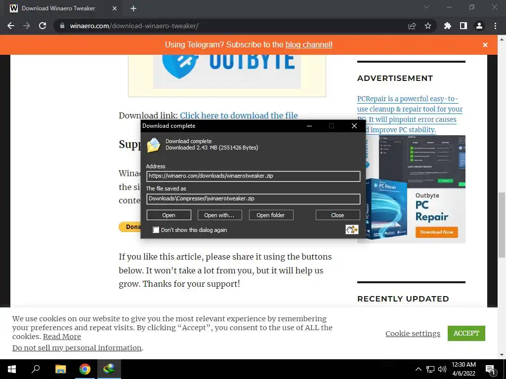Open the tab search chevron
Viewport: 506px width, 379px height.
426,7
